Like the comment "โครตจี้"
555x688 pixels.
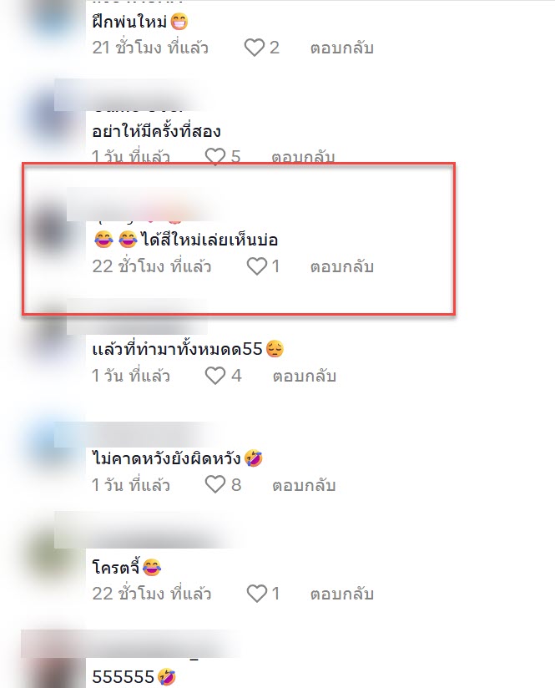pyautogui.click(x=257, y=594)
